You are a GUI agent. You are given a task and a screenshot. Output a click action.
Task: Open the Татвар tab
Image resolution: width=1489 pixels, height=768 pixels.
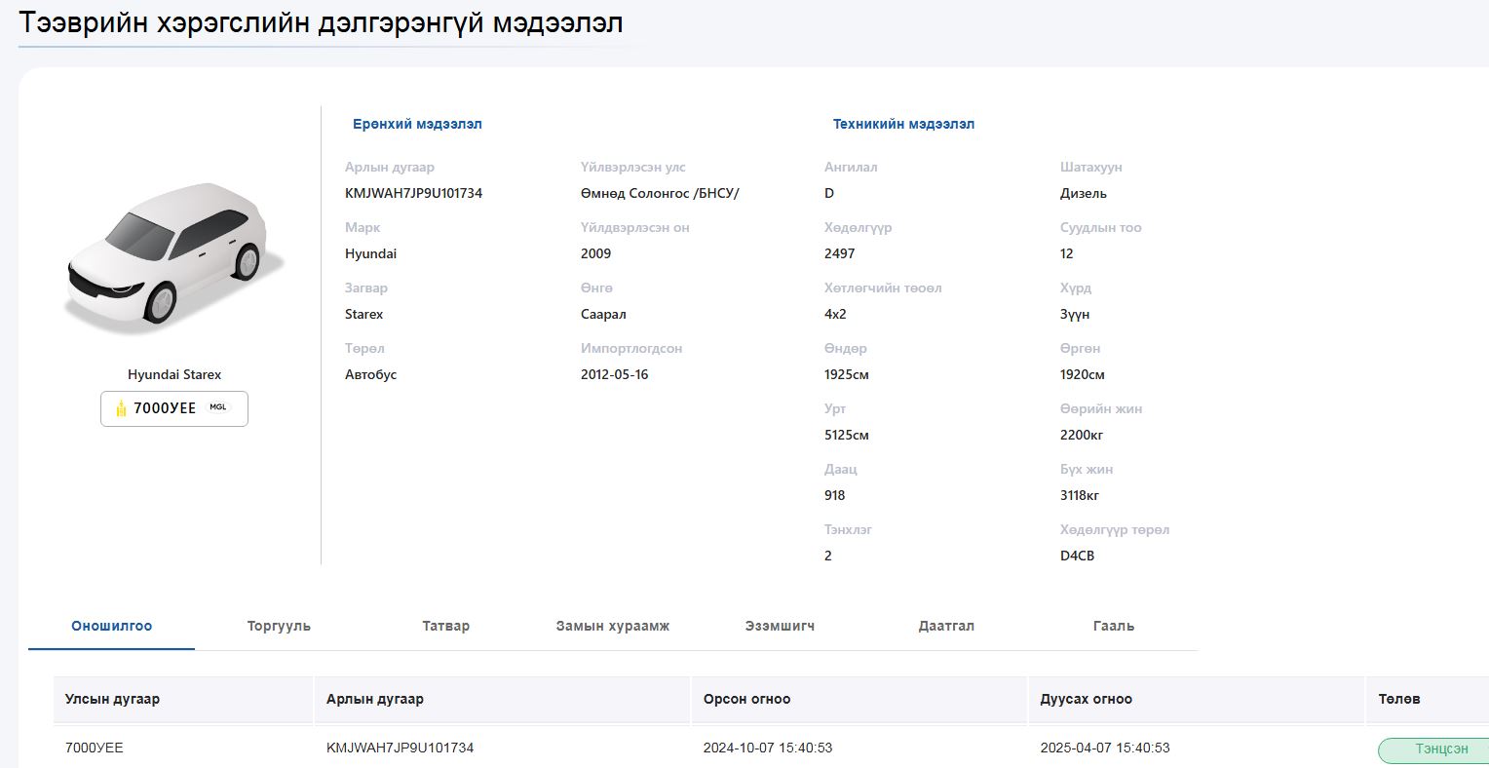(x=446, y=626)
